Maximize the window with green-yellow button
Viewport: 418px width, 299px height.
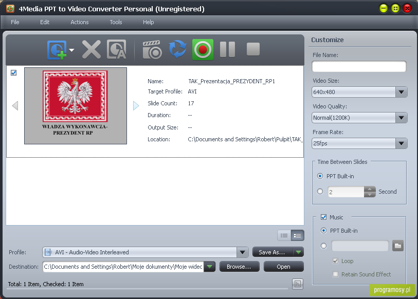pyautogui.click(x=395, y=9)
